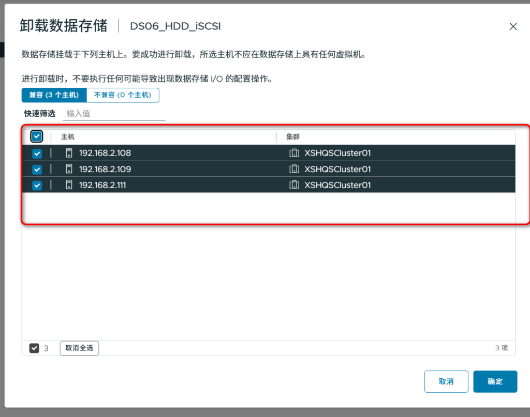The image size is (530, 417).
Task: Click the selected-count checkbox in table footer
Action: [34, 348]
